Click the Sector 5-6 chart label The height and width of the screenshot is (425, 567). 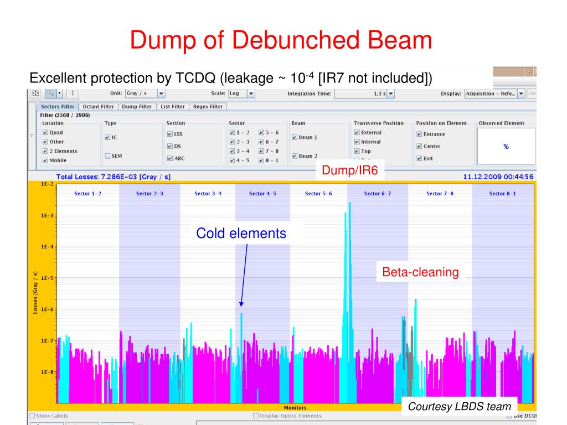click(318, 193)
